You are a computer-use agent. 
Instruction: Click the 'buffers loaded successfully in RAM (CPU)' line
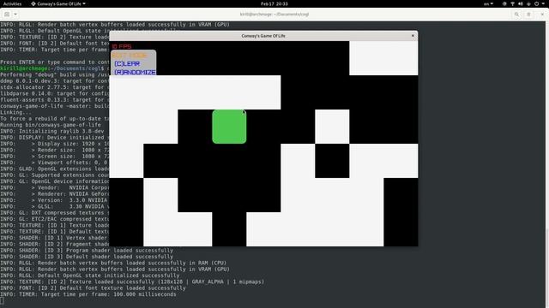coord(113,263)
